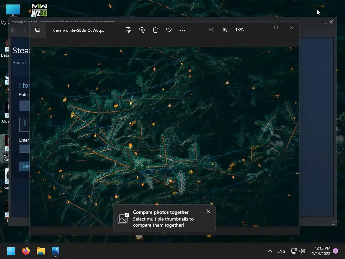Image resolution: width=345 pixels, height=259 pixels.
Task: Click the kieran-white file name title
Action: [x=78, y=30]
